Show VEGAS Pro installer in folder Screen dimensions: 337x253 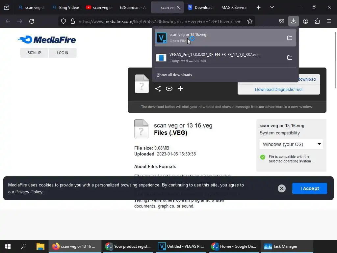(x=290, y=58)
